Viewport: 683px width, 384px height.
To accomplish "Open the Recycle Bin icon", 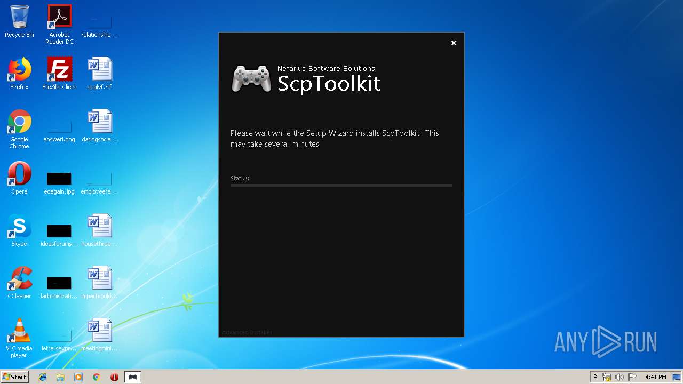I will pos(19,21).
